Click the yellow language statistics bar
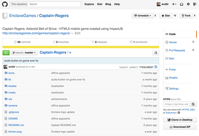The image size is (199, 136). pyautogui.click(x=81, y=47)
